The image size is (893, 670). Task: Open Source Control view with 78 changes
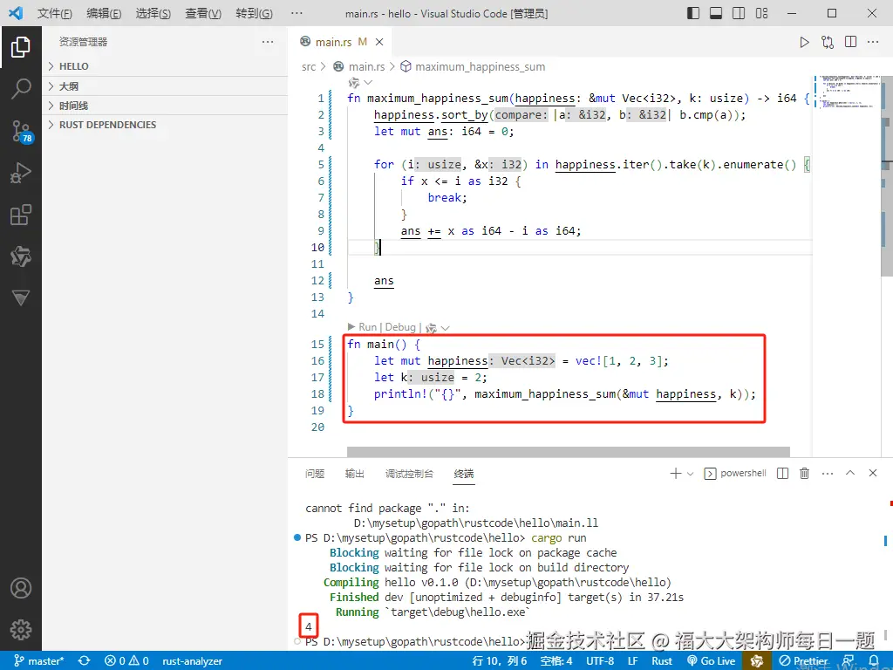tap(22, 132)
